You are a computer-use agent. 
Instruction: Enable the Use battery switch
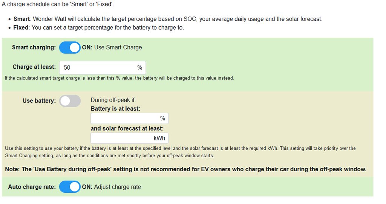pyautogui.click(x=70, y=101)
